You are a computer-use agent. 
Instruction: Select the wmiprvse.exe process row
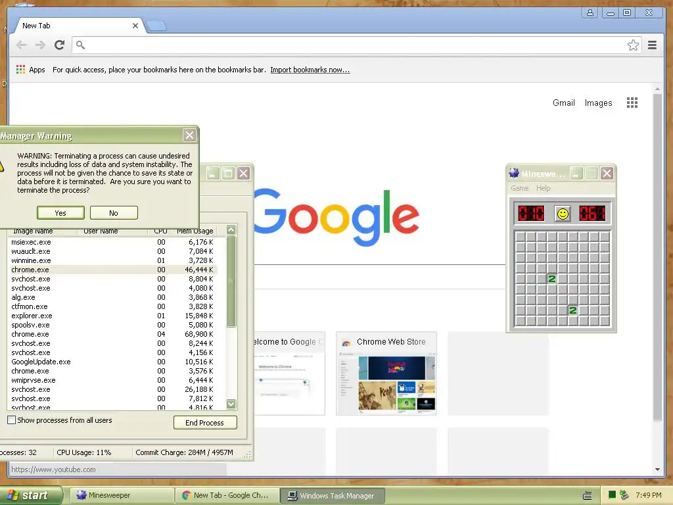114,380
